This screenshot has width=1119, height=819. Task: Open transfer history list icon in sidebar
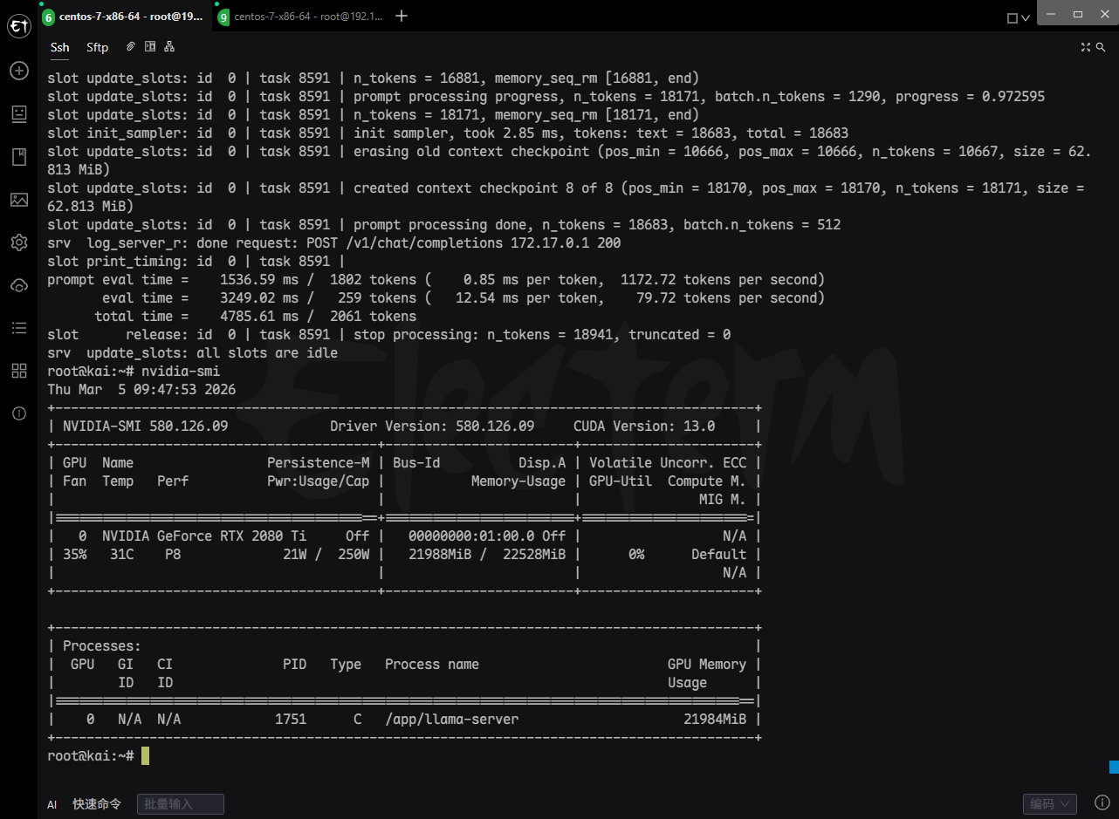(x=18, y=328)
